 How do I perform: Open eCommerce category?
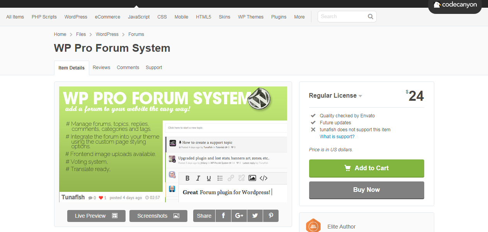click(107, 17)
